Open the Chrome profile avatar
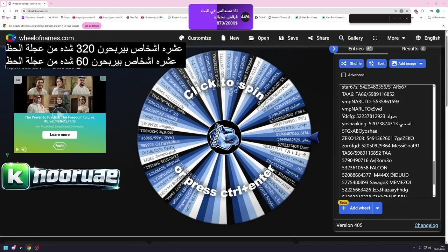The image size is (448, 252). point(438,11)
